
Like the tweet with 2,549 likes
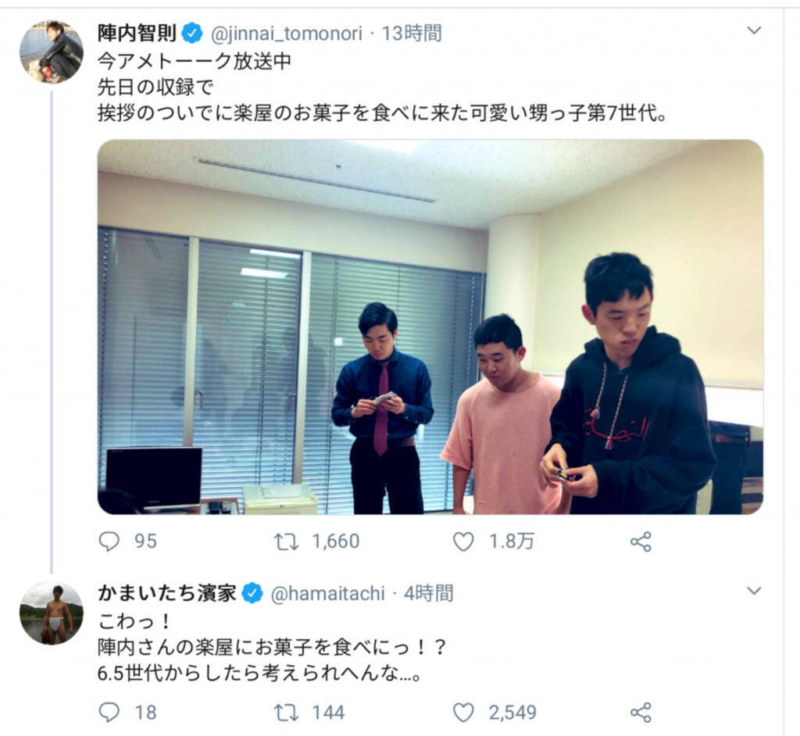pyautogui.click(x=463, y=713)
